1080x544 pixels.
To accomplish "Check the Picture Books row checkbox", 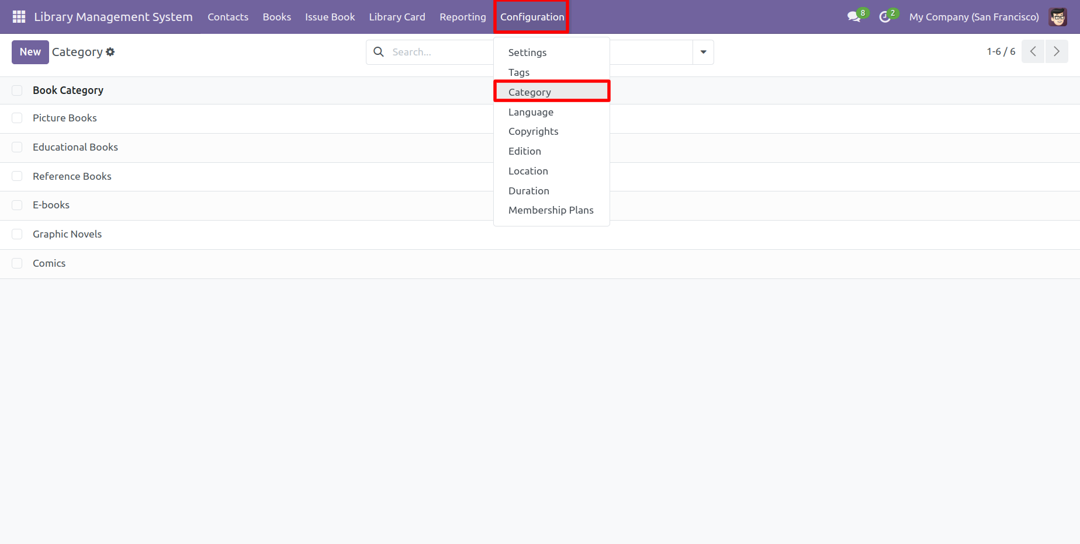I will coord(18,118).
